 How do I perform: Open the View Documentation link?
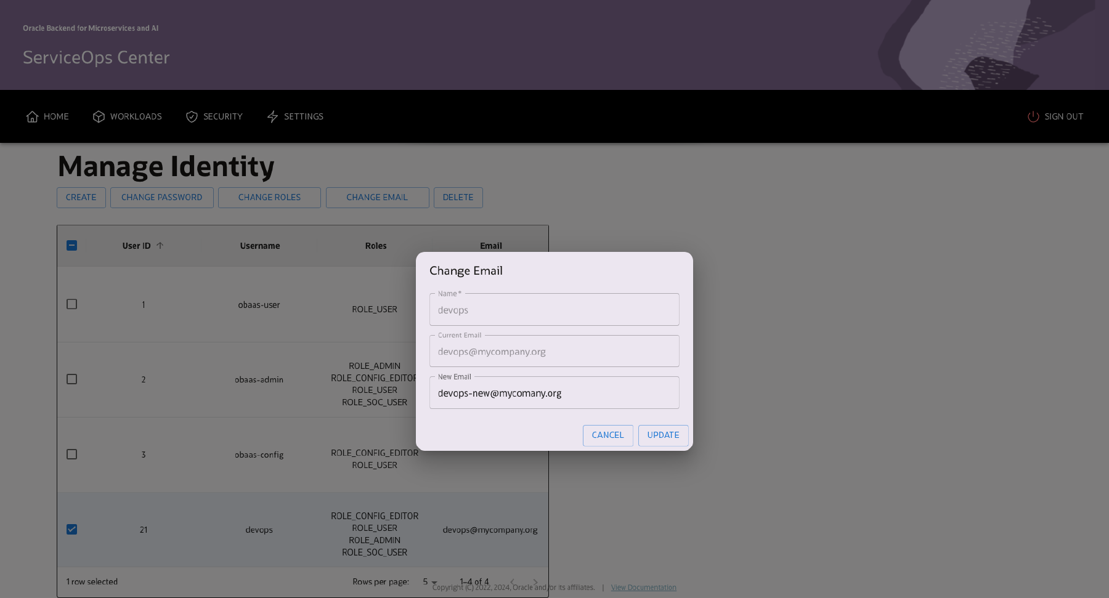click(643, 587)
